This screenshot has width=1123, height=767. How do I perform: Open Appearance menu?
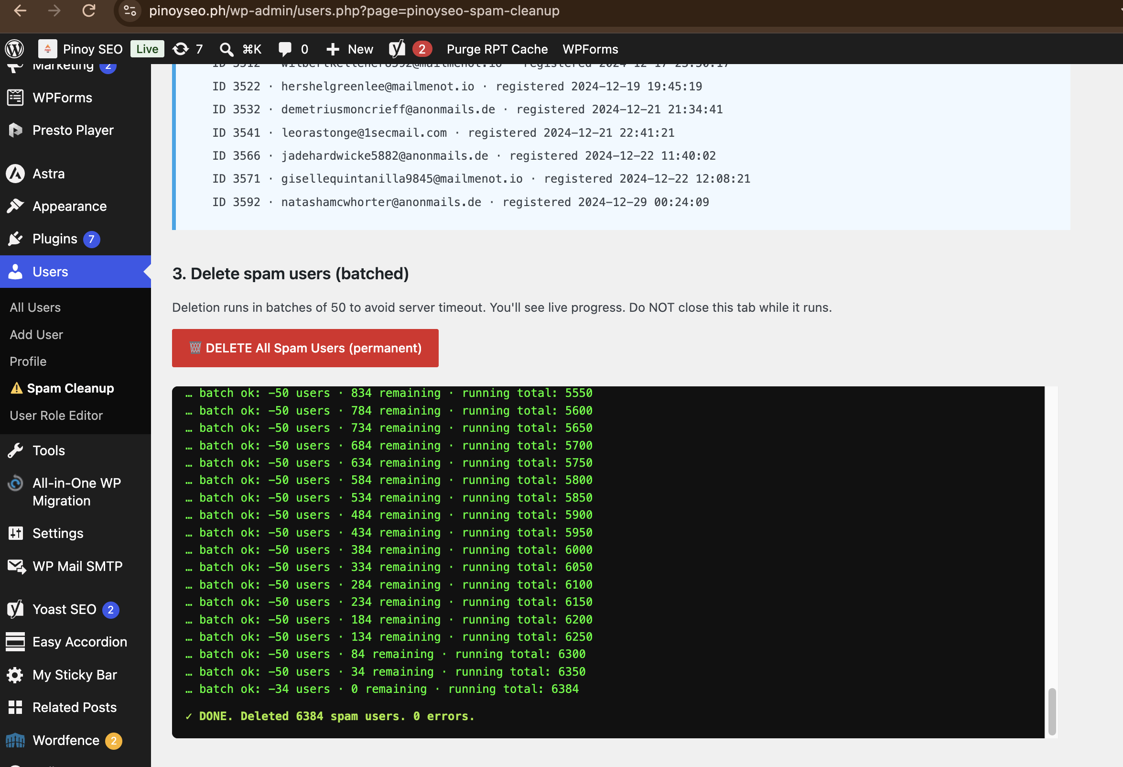[70, 206]
